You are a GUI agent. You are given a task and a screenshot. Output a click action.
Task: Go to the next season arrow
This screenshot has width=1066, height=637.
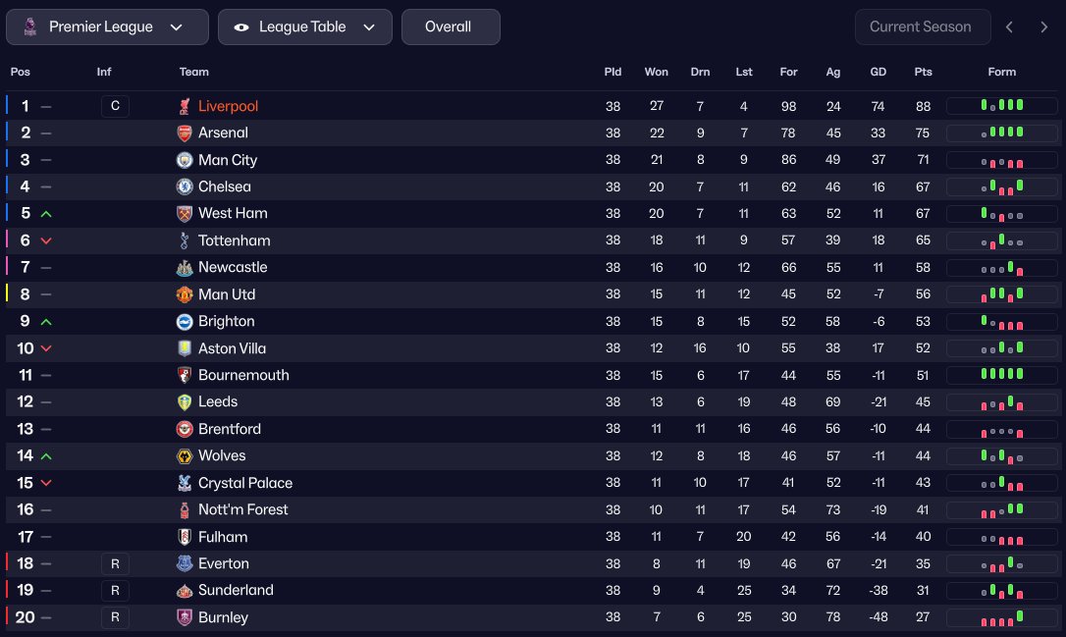click(1043, 27)
